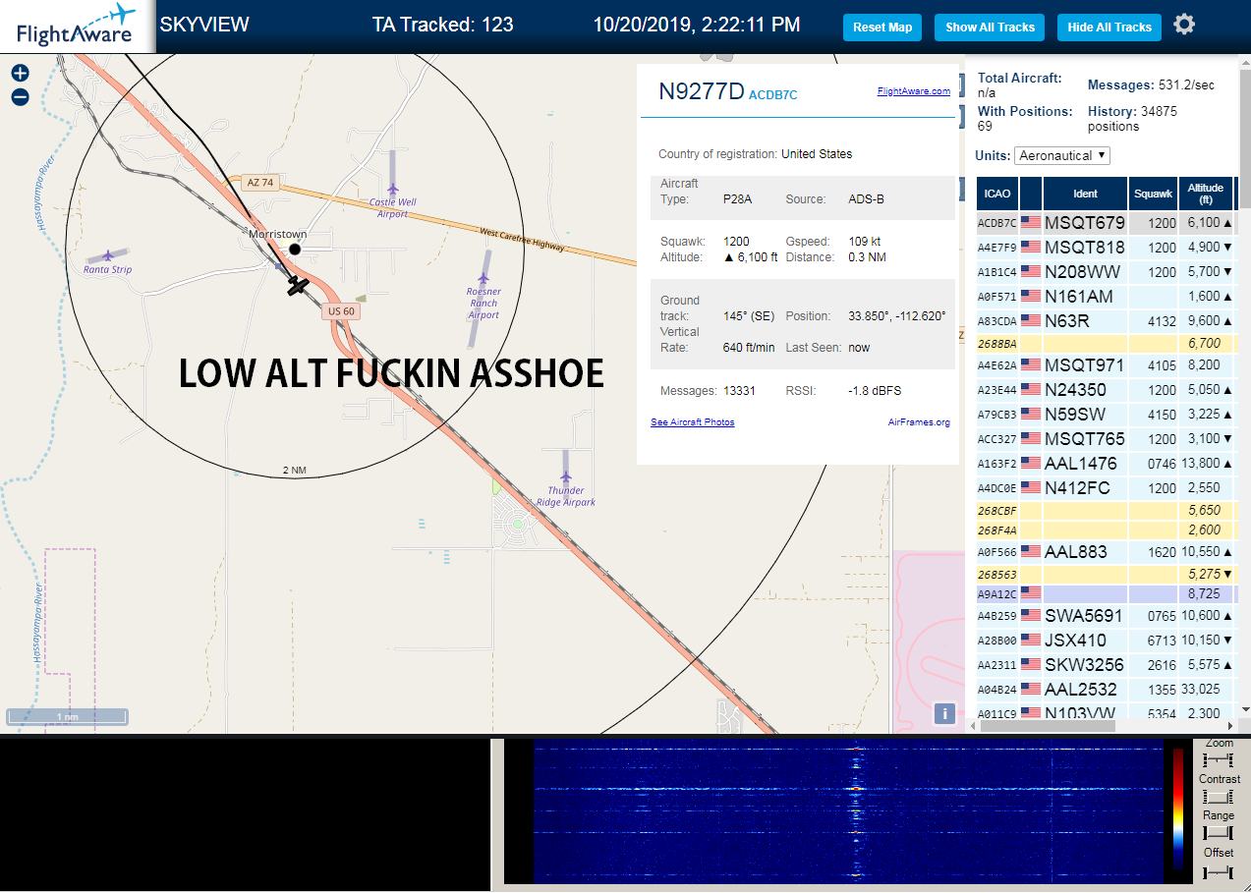The image size is (1251, 893).
Task: Click the AZ 74 highway shield
Action: point(260,183)
